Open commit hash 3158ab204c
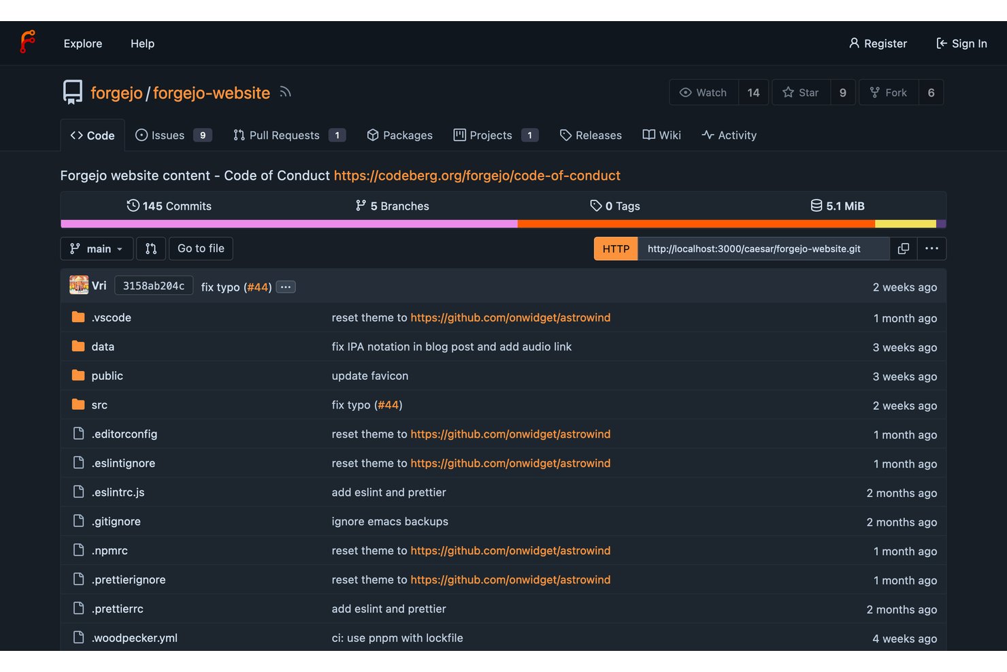Image resolution: width=1007 pixels, height=672 pixels. coord(154,286)
